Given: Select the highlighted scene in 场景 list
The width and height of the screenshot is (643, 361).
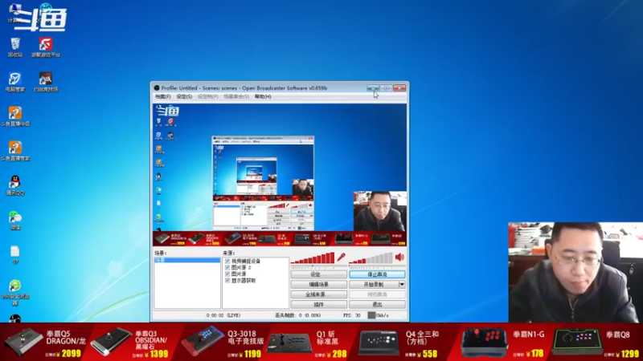Looking at the screenshot, I should pos(187,260).
